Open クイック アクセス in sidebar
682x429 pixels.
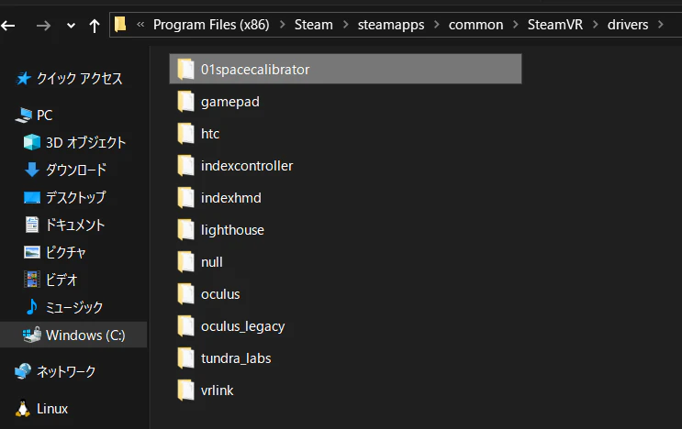click(79, 79)
